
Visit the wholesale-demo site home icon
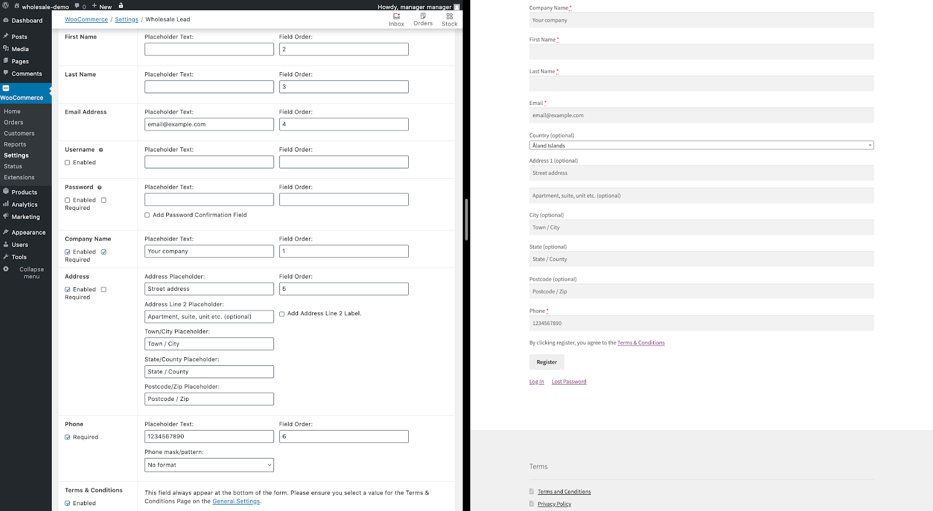(17, 6)
